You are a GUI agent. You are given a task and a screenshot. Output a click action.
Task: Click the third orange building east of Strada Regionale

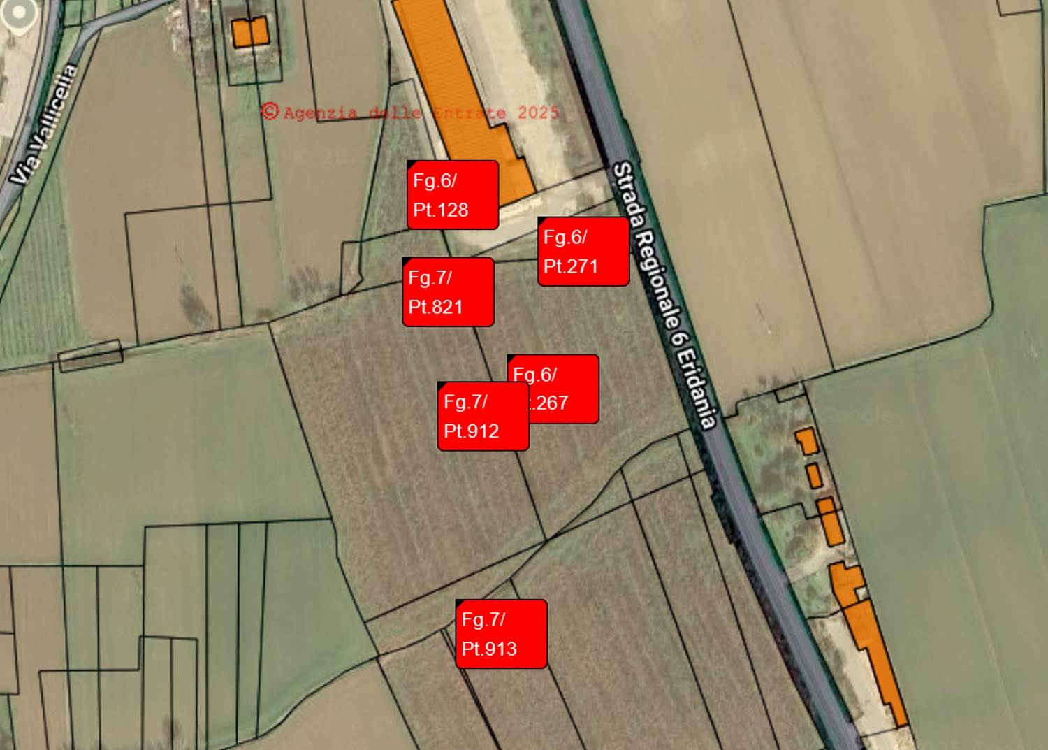tap(829, 521)
